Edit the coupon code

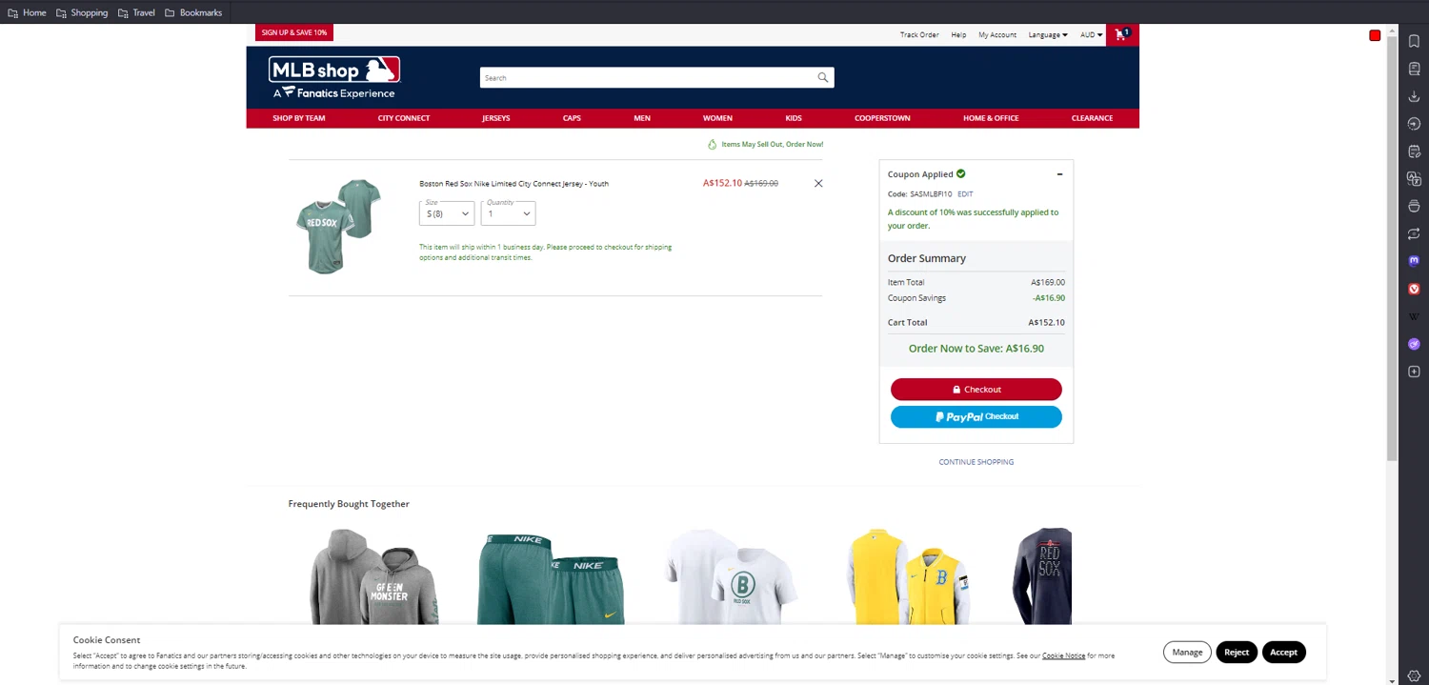[x=965, y=194]
